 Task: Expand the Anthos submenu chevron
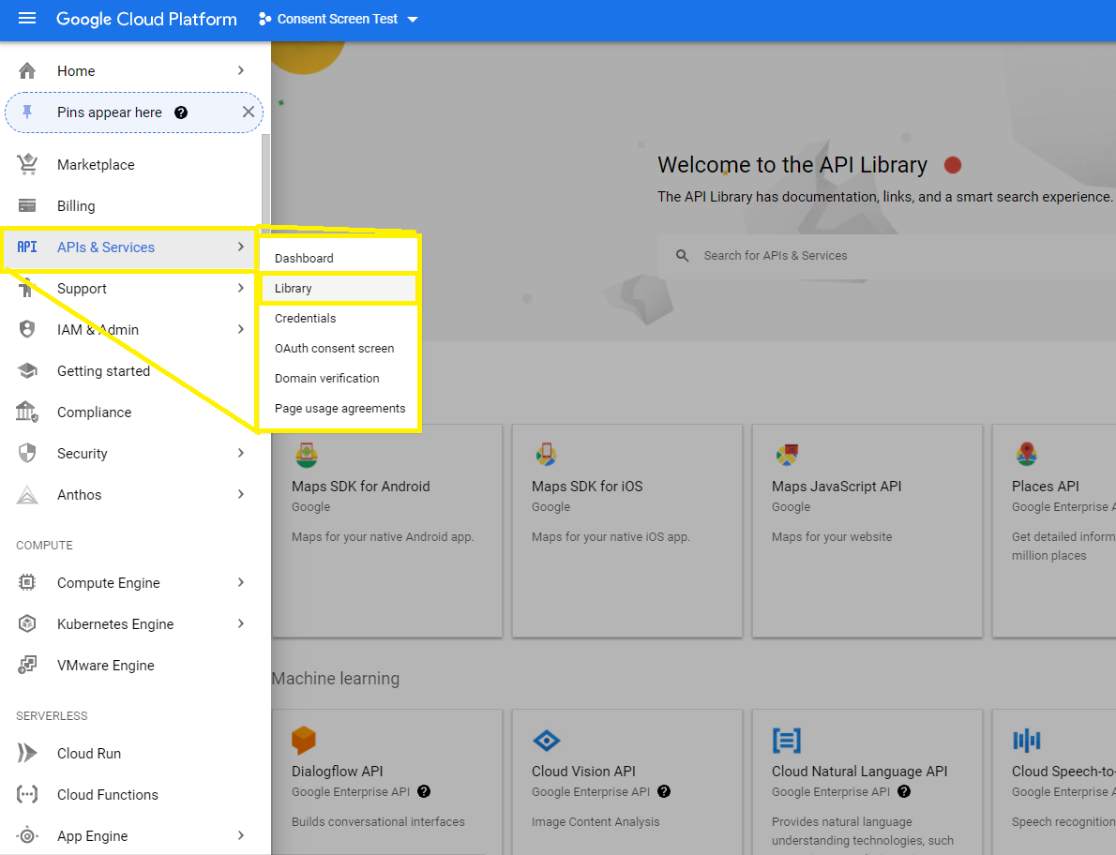pyautogui.click(x=241, y=494)
